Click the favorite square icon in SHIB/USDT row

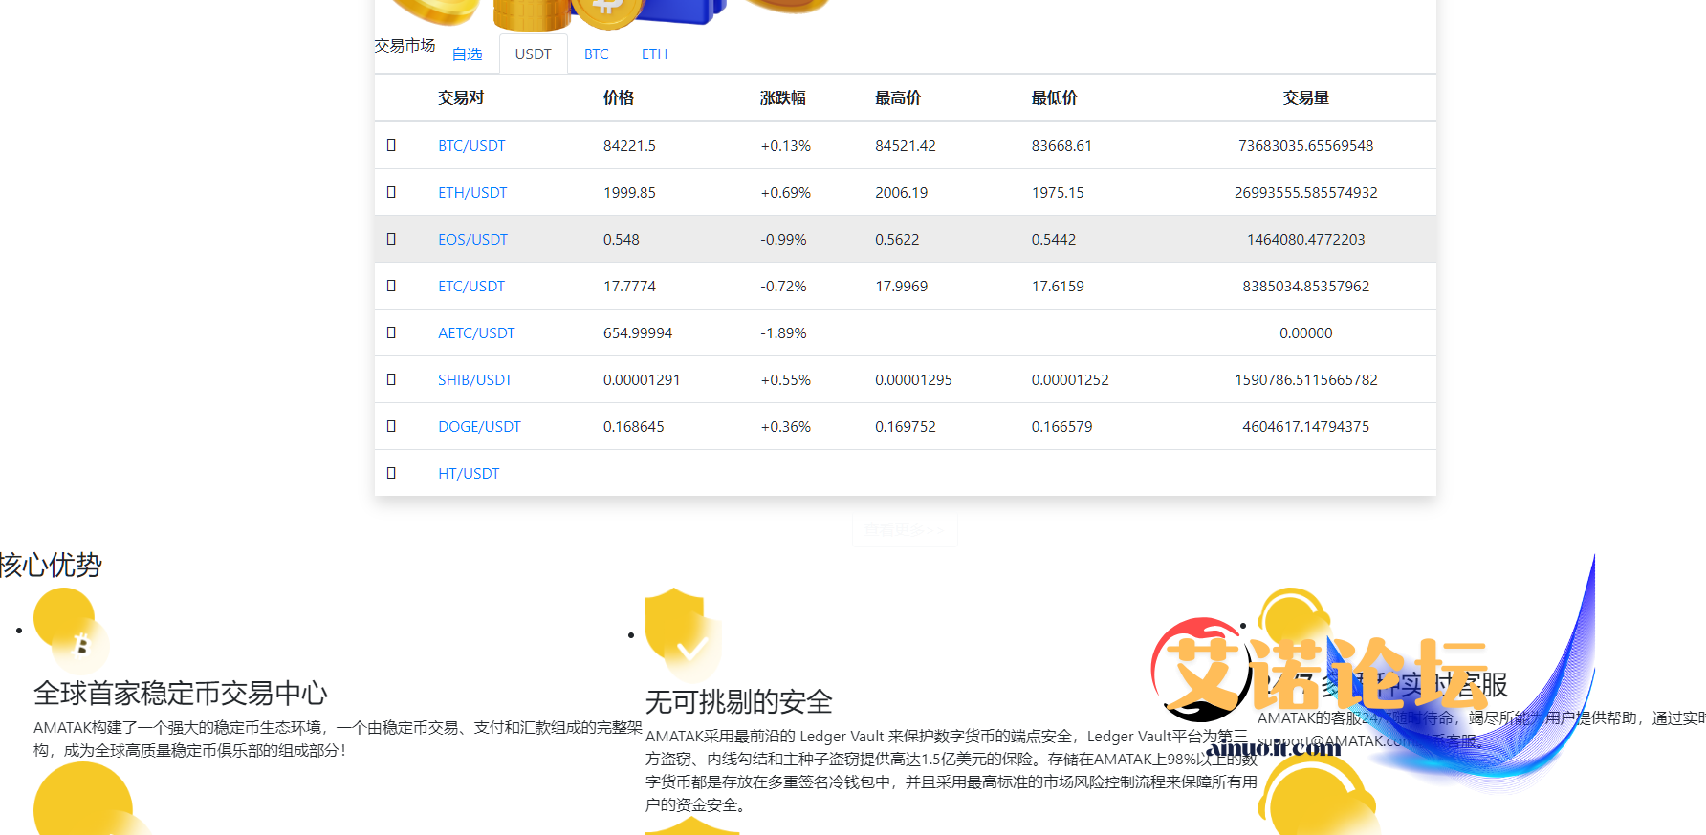pos(391,379)
